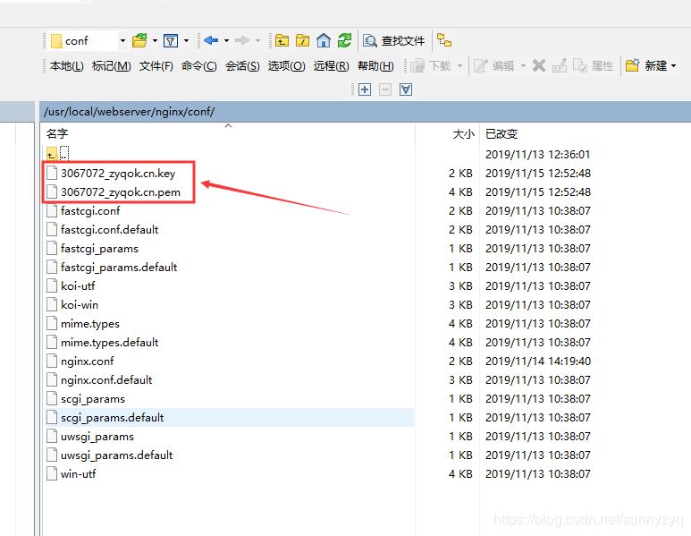Click the back navigation arrow

pos(211,40)
